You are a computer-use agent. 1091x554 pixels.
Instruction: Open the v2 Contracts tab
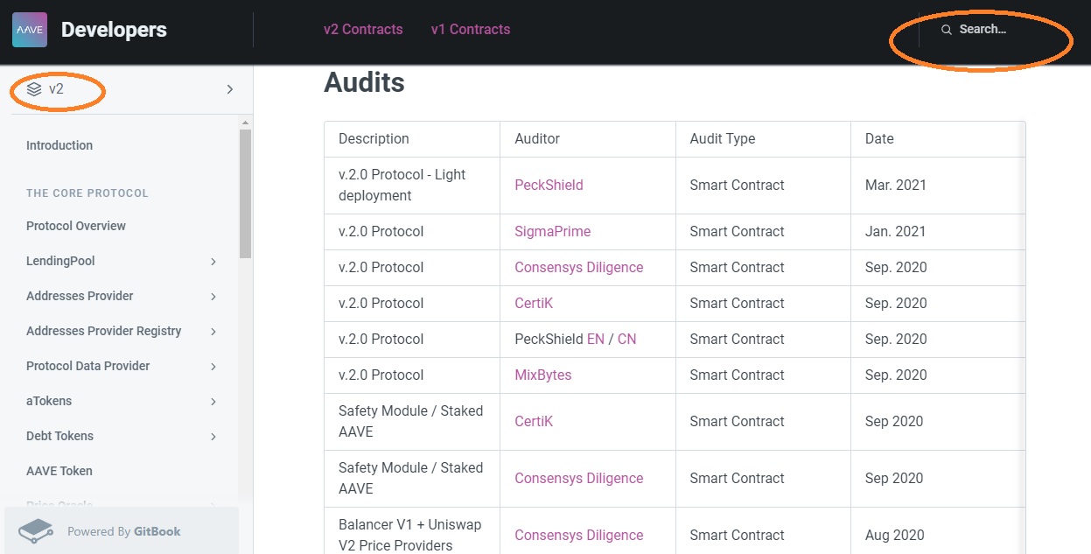(363, 30)
